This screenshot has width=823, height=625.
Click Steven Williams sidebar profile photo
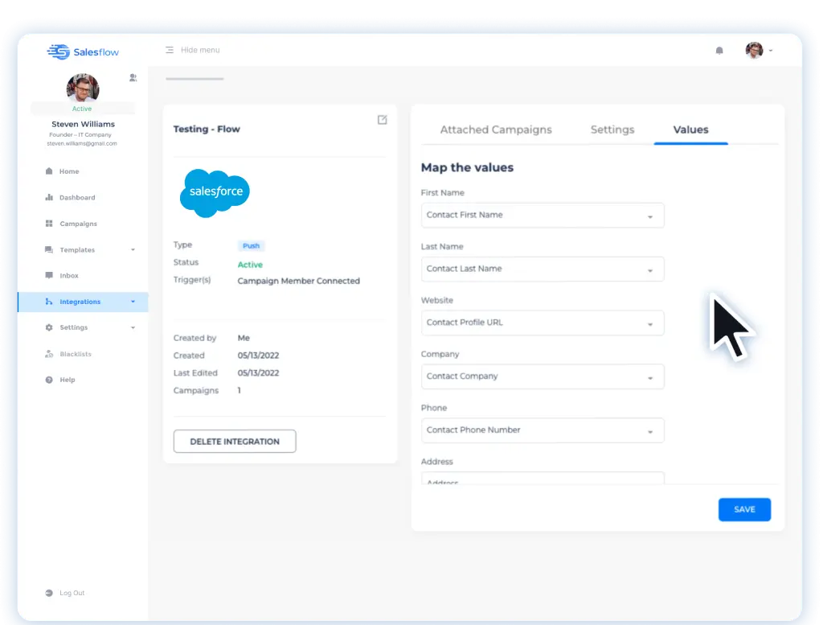(x=83, y=88)
